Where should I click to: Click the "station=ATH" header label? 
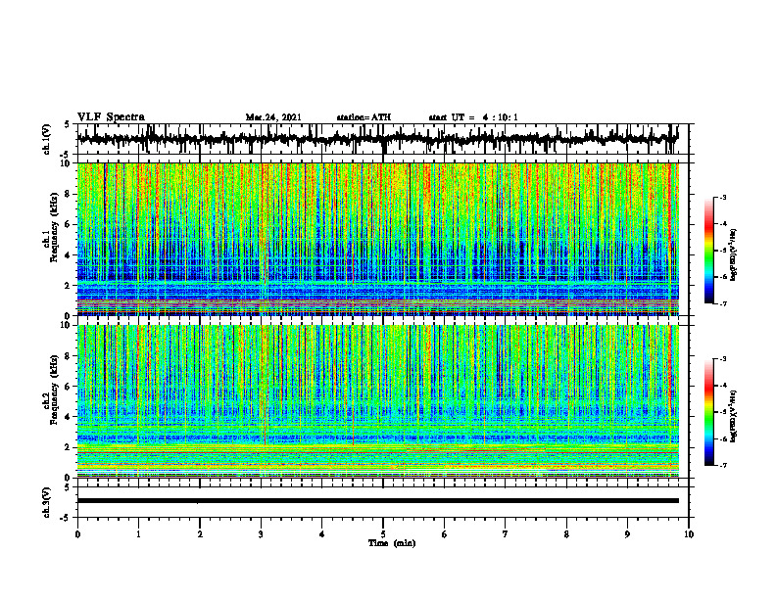(364, 117)
